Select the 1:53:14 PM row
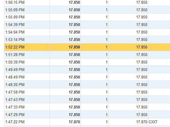170x127 pixels. click(x=87, y=40)
